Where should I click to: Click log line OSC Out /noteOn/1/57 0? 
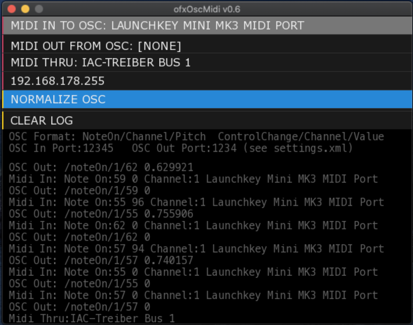coord(79,306)
